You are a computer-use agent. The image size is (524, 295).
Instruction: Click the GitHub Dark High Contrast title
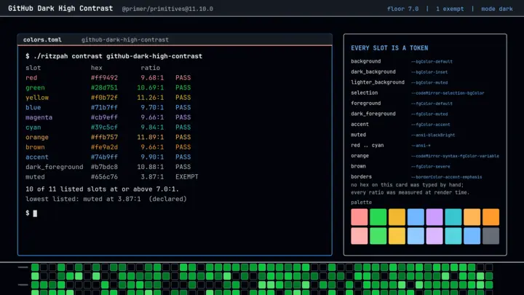point(60,8)
